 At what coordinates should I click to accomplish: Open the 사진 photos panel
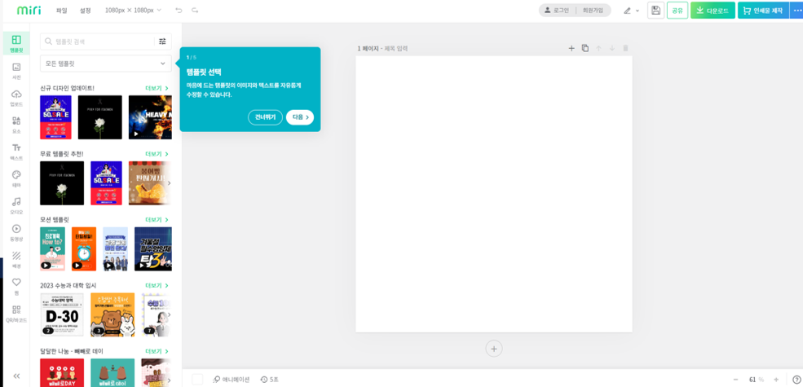(x=16, y=71)
